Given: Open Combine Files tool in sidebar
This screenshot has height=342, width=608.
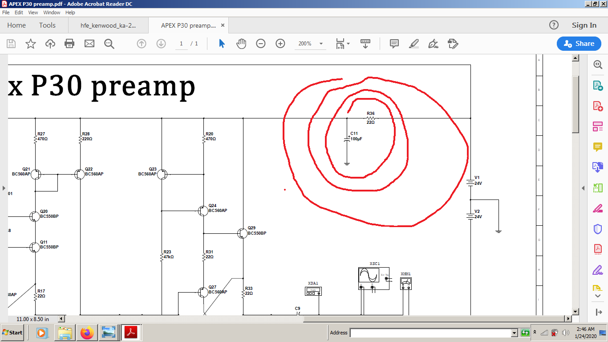Looking at the screenshot, I should [597, 167].
